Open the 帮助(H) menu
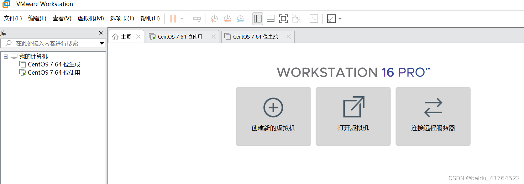The image size is (524, 184). tap(150, 18)
